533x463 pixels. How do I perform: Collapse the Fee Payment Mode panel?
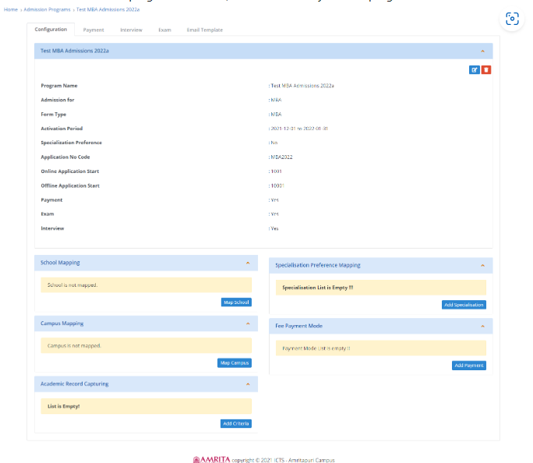click(482, 326)
